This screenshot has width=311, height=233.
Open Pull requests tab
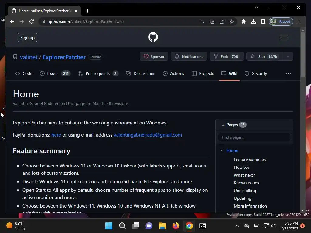pos(98,73)
